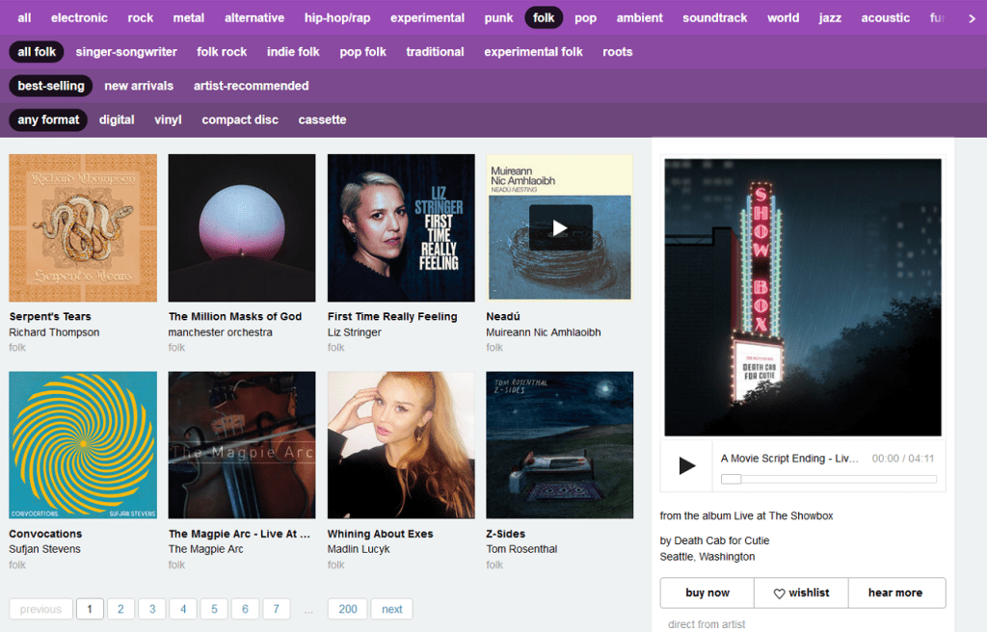Screen dimensions: 987x632
Task: Select the singer-songwriter subgenre
Action: tap(126, 52)
